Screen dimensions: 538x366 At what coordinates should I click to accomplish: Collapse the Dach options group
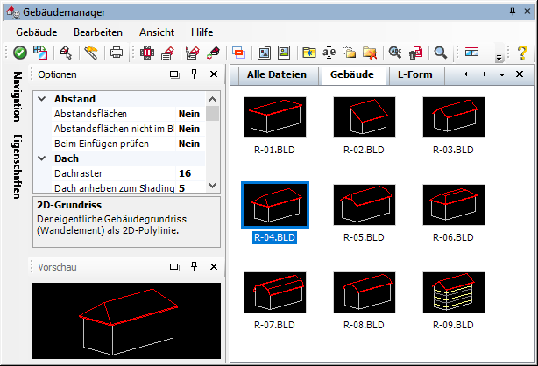click(42, 158)
